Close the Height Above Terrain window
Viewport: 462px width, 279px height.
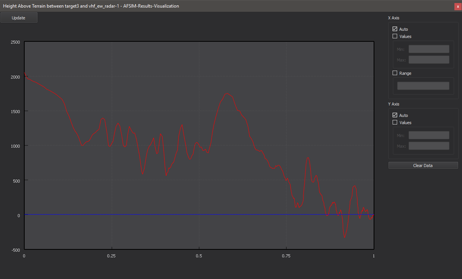(x=458, y=6)
